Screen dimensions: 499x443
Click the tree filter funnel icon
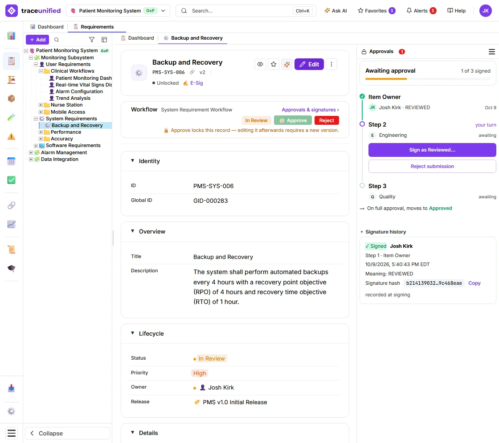click(92, 40)
